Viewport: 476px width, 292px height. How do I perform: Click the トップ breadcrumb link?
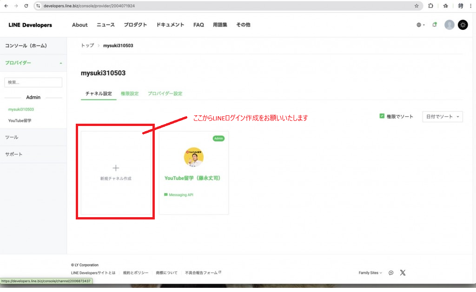87,46
